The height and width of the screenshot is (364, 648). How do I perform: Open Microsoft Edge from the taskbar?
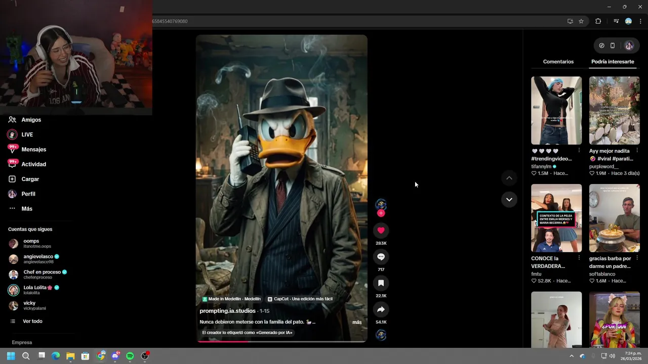pyautogui.click(x=56, y=356)
